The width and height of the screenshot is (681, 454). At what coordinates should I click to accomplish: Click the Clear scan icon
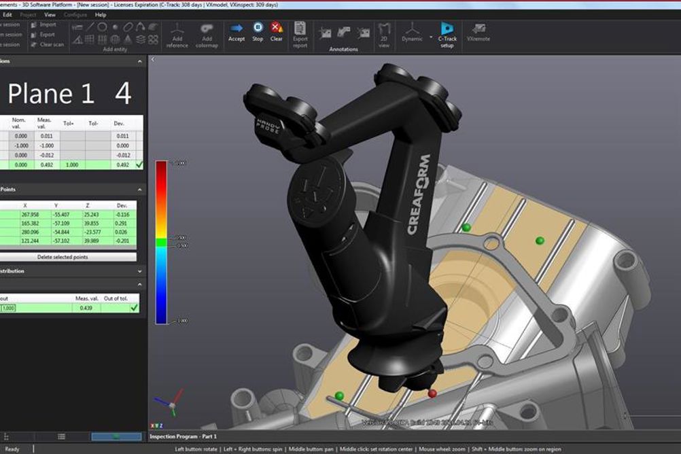(34, 45)
